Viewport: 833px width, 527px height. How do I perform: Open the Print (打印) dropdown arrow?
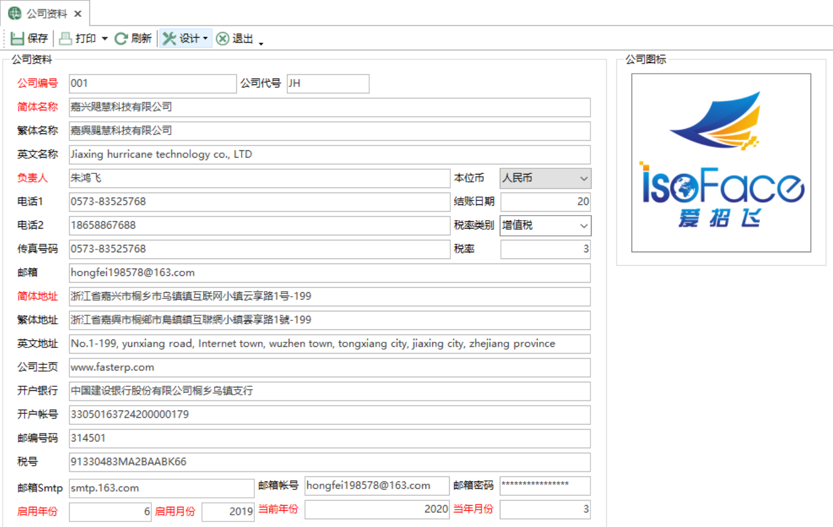click(105, 39)
